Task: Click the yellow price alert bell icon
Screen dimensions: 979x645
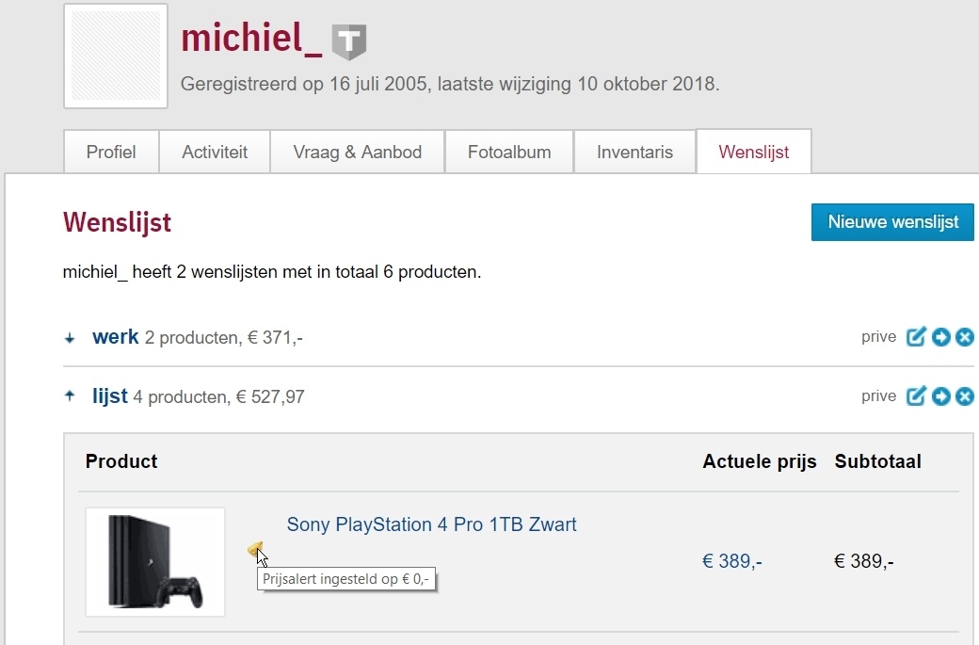Action: pos(255,548)
